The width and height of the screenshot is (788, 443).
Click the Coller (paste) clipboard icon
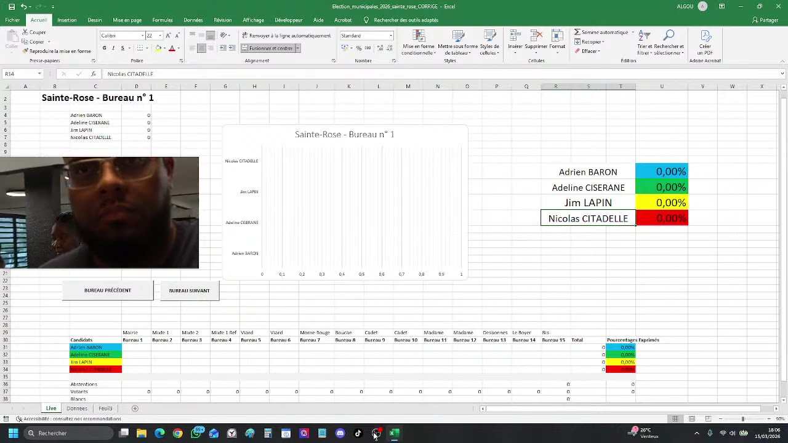click(x=12, y=36)
